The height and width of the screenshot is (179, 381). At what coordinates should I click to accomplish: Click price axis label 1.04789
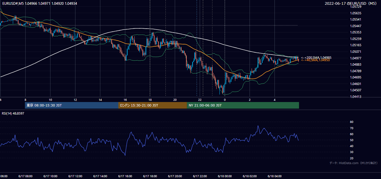coord(355,71)
